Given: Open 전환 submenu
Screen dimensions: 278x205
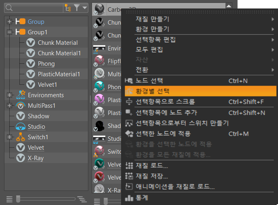Looking at the screenshot, I should click(201, 70).
